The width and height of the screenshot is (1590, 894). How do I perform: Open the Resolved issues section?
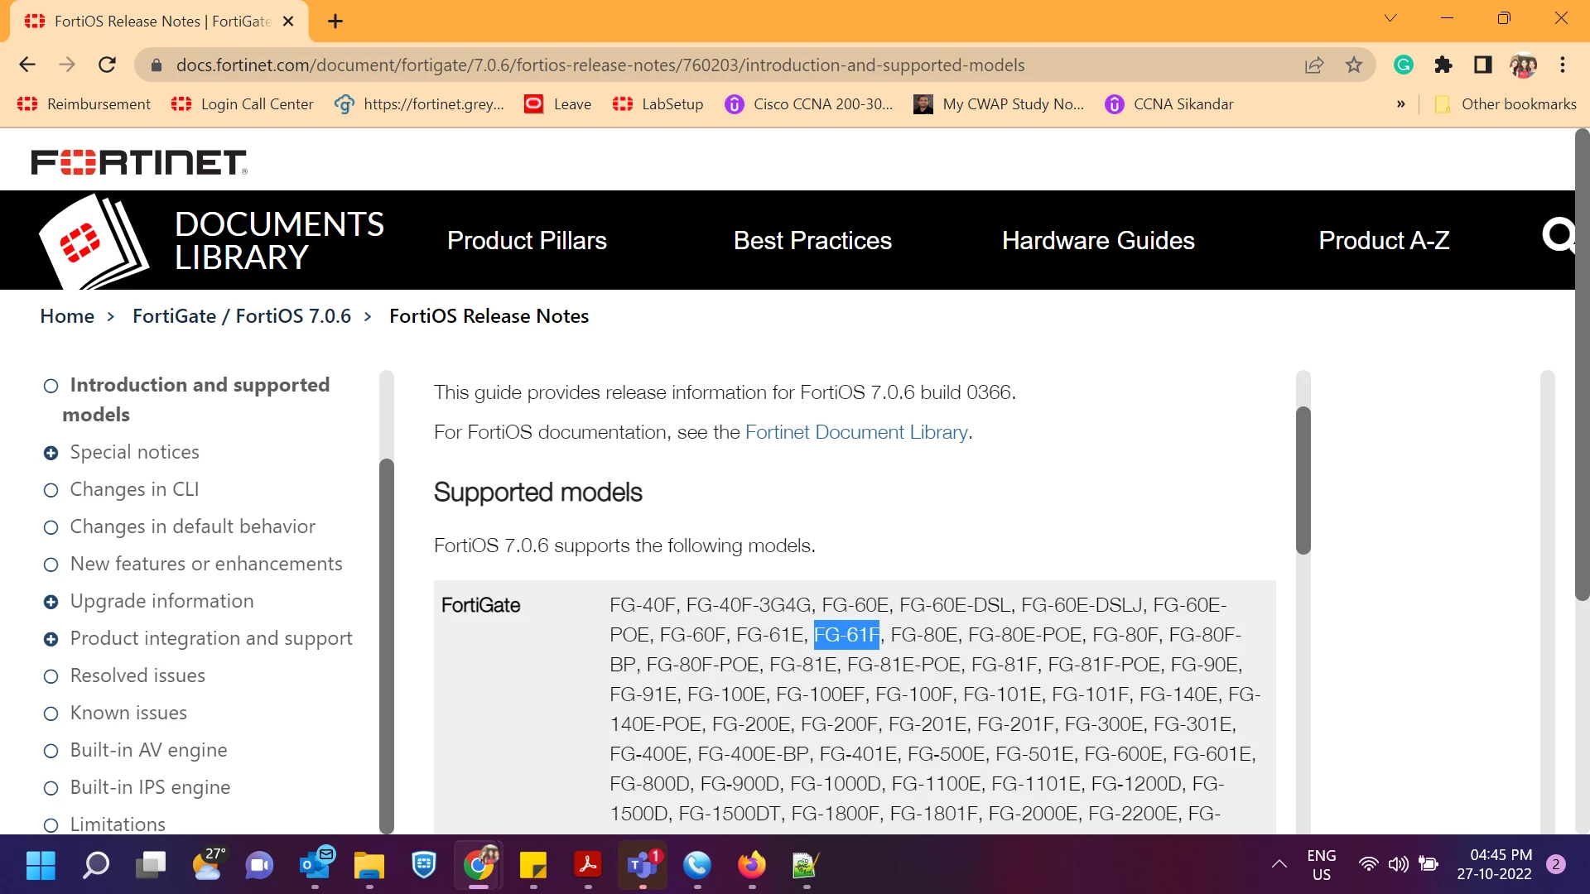pos(137,675)
